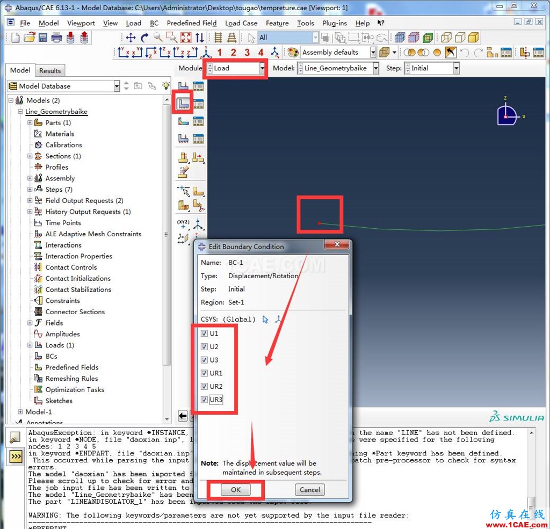The height and width of the screenshot is (529, 550).
Task: Click Create Load Case tool icon
Action: [x=183, y=138]
